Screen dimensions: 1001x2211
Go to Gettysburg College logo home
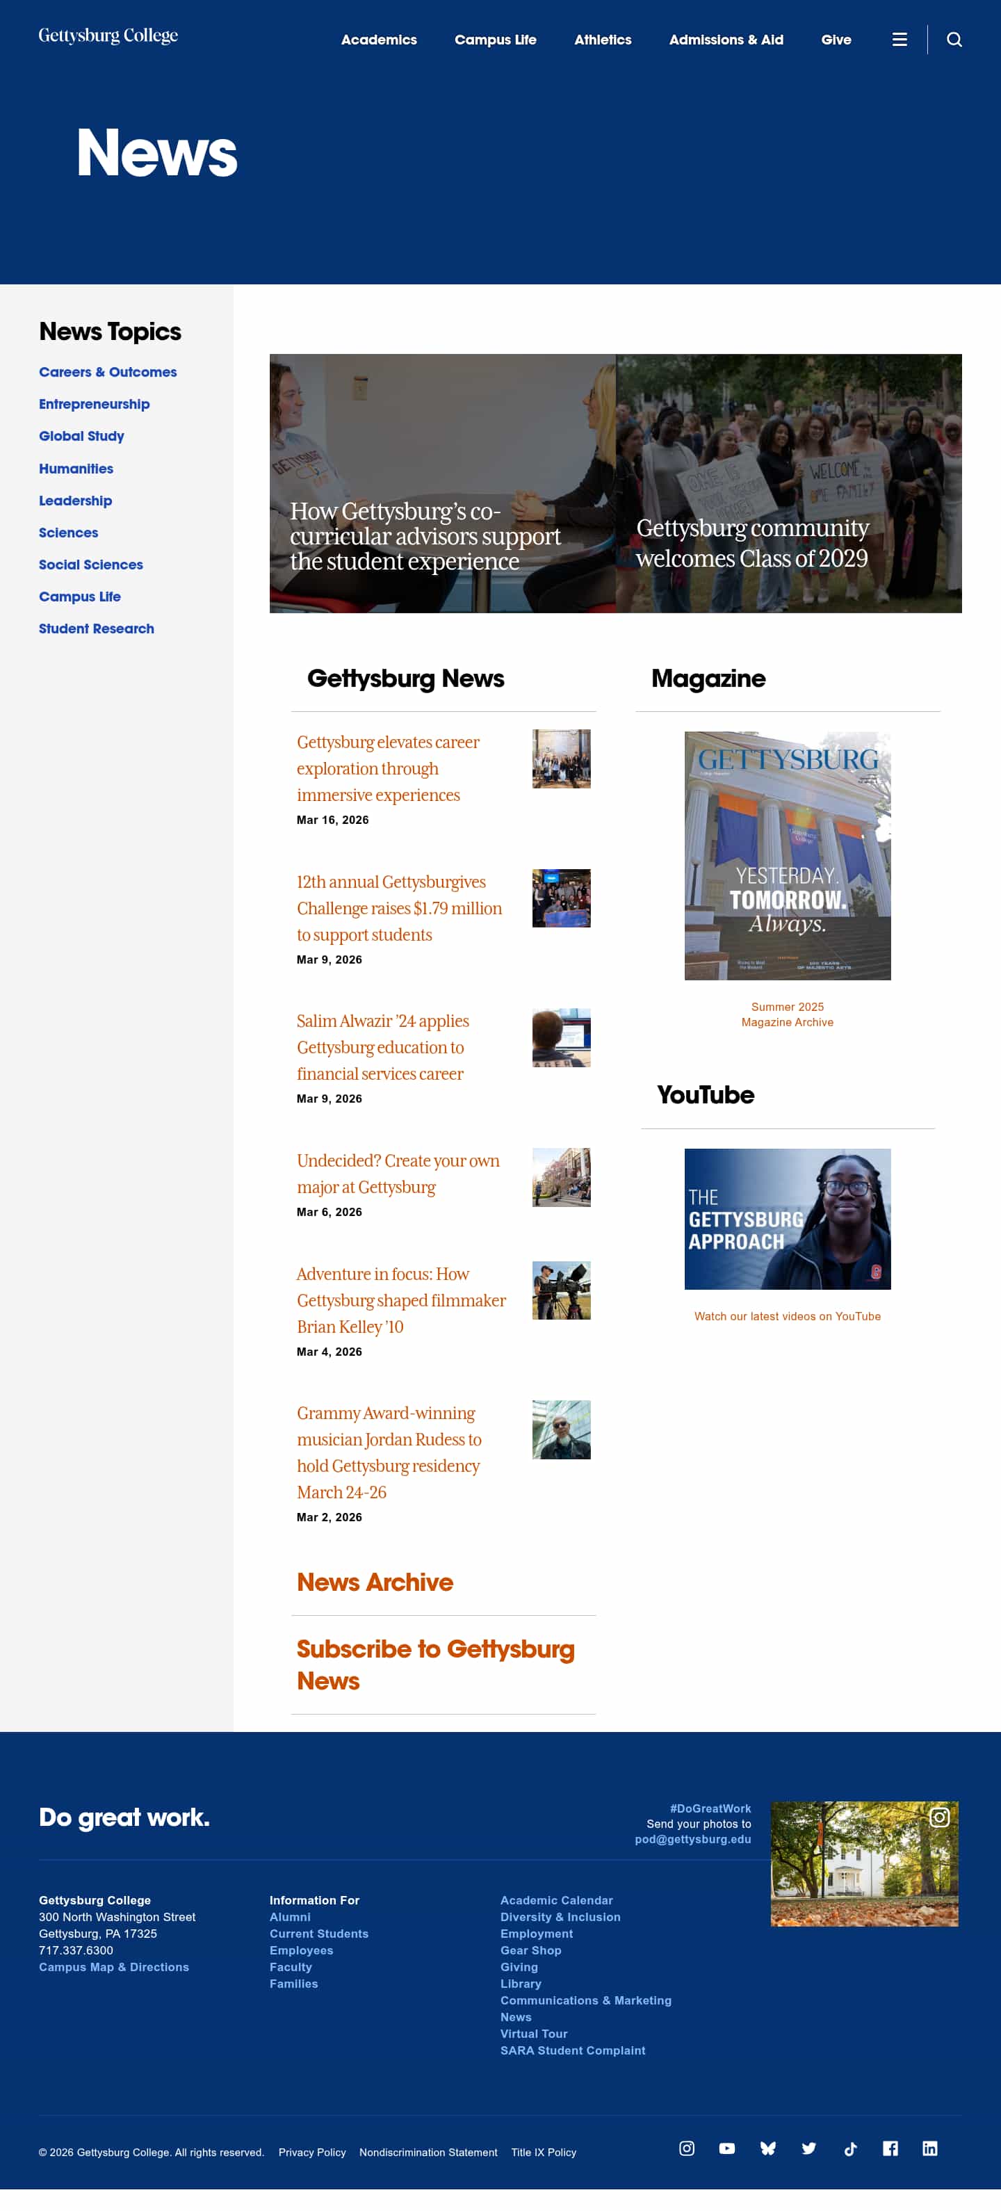(108, 36)
